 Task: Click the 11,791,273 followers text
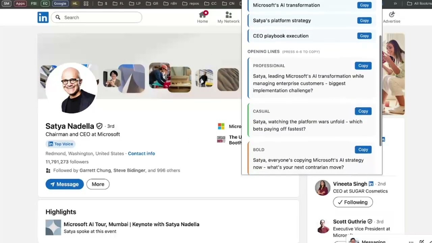point(67,162)
